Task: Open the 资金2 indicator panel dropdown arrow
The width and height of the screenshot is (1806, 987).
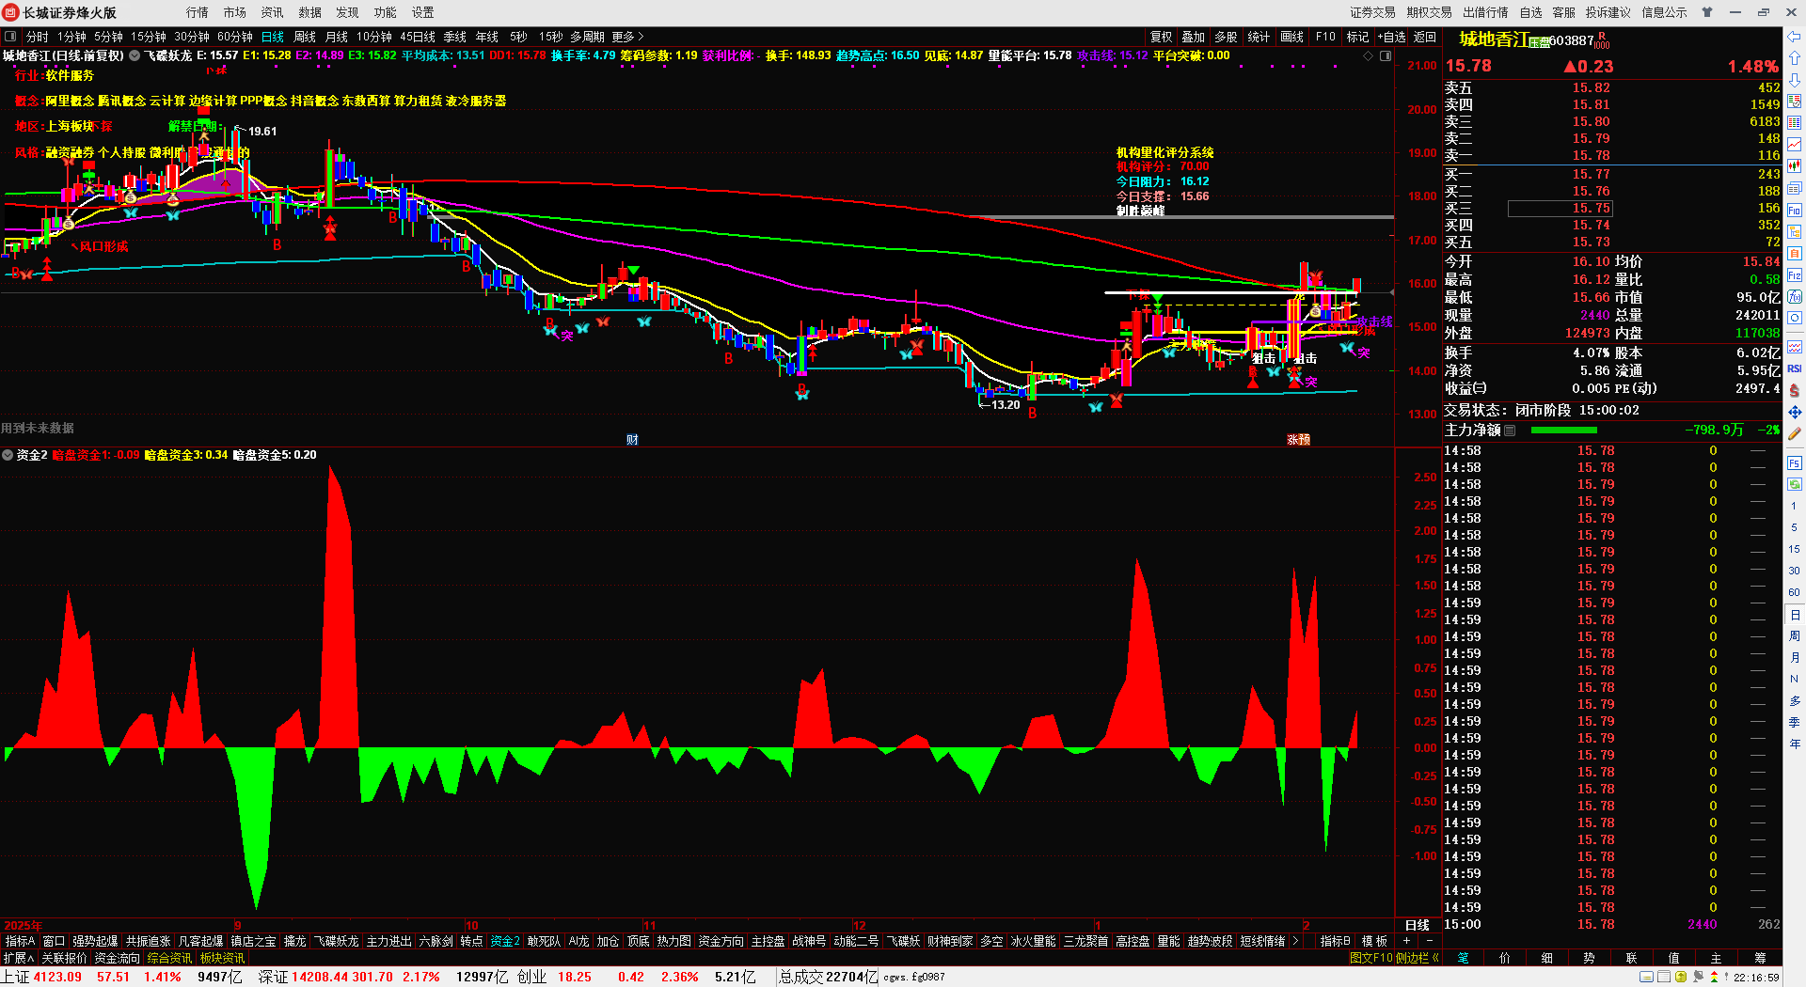Action: point(8,455)
